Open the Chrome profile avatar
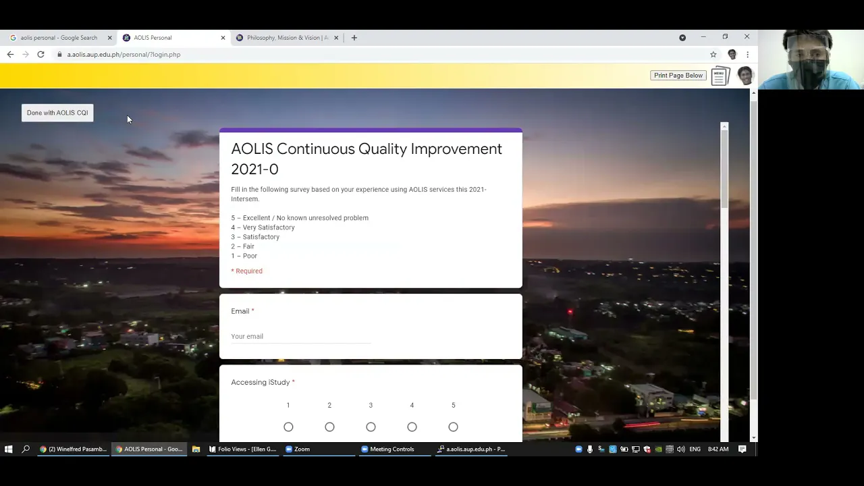Viewport: 864px width, 486px height. (x=732, y=55)
